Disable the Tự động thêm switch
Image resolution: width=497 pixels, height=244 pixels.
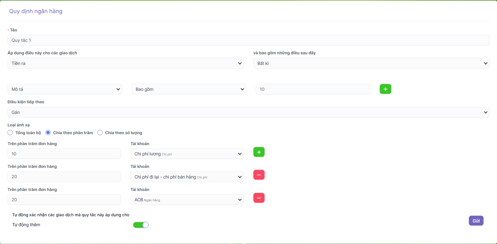pyautogui.click(x=141, y=225)
